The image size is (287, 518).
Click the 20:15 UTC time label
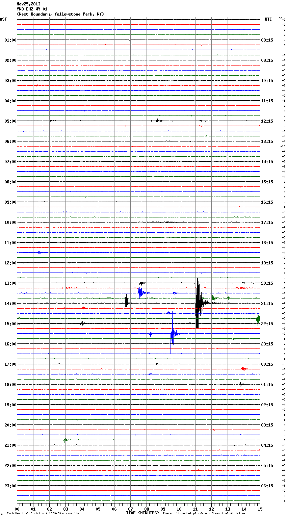pos(267,283)
